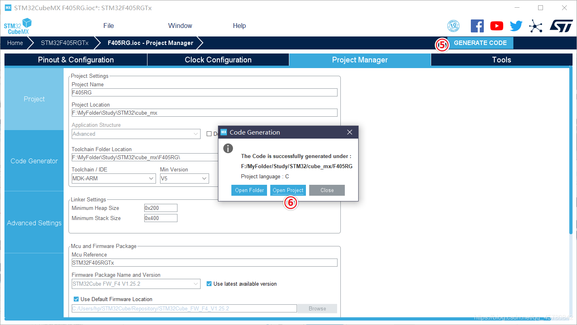Click the 'Project Settings' group label
This screenshot has height=325, width=577.
pos(90,76)
